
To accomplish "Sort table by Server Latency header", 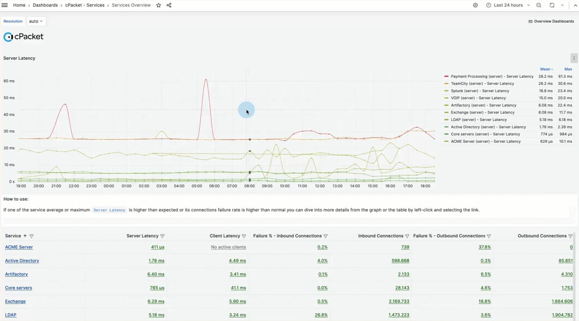I will pyautogui.click(x=142, y=236).
